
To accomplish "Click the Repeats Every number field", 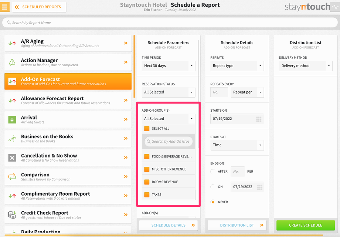I will coord(219,92).
